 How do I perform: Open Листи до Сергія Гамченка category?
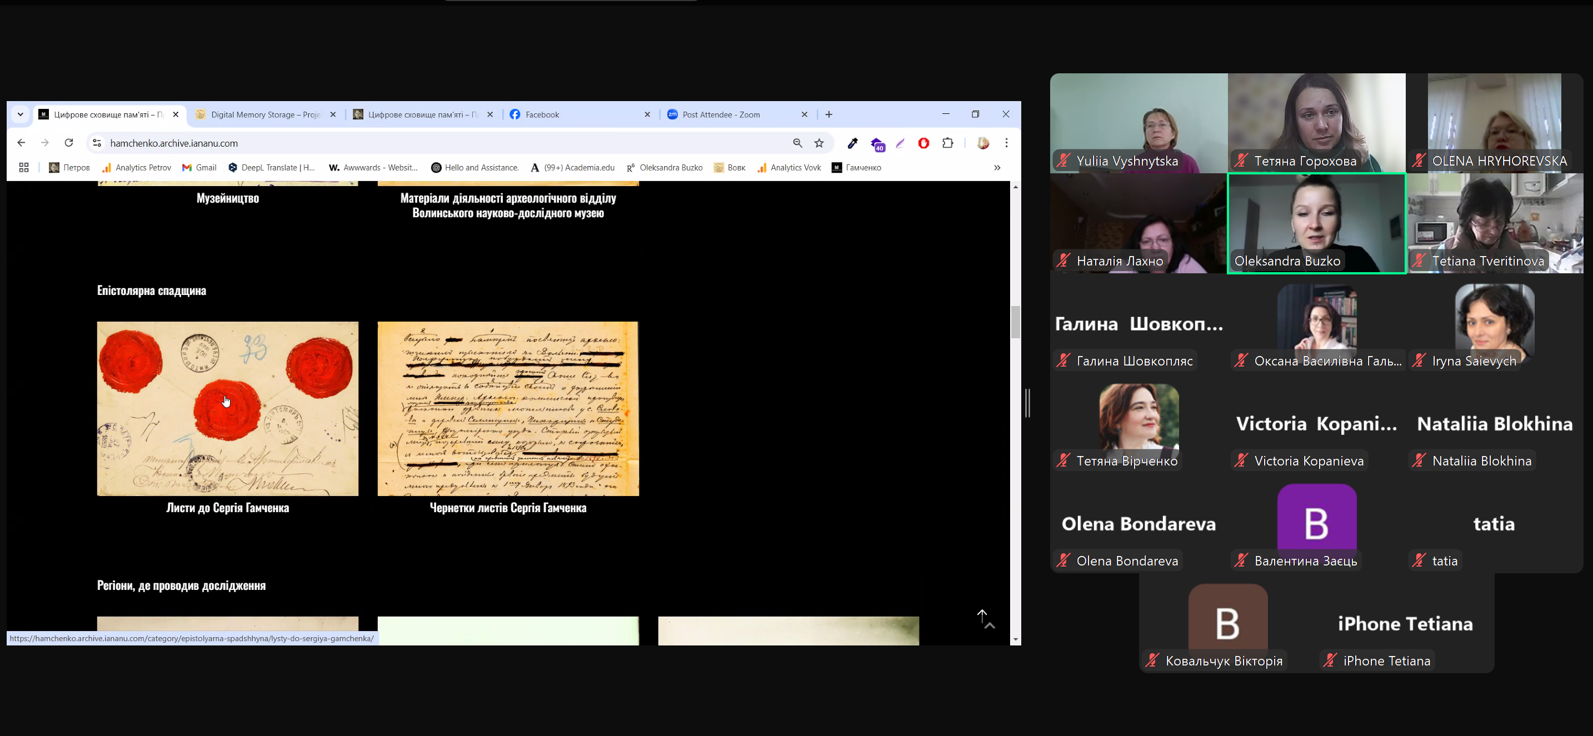pyautogui.click(x=228, y=507)
